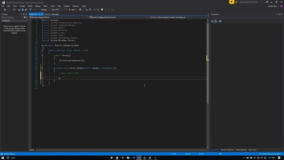Click the feedback icon beside Quick Launch
The height and width of the screenshot is (160, 284).
(237, 2)
